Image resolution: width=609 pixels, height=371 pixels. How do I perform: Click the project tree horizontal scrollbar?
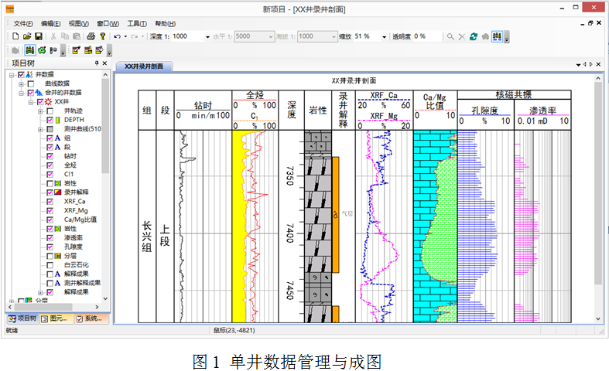tap(53, 307)
